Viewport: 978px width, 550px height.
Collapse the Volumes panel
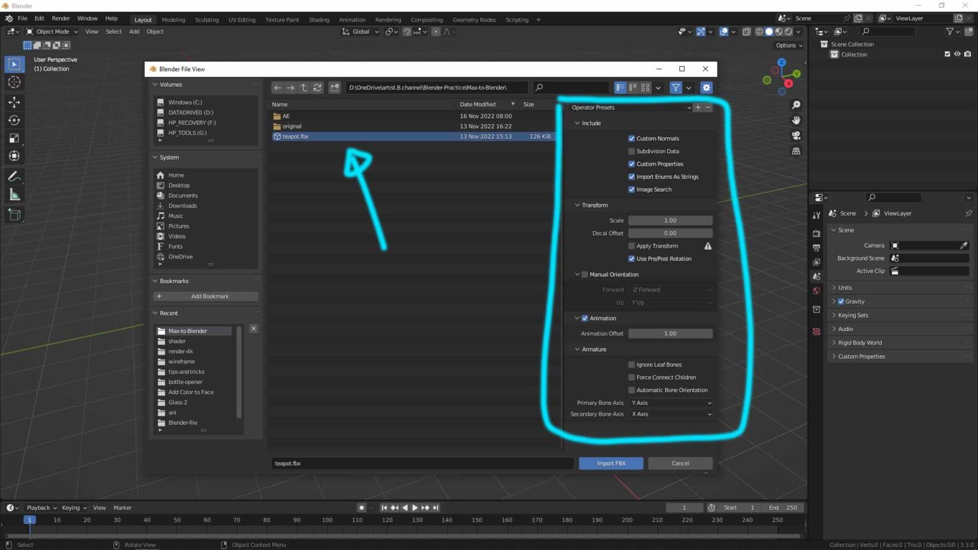[x=155, y=85]
